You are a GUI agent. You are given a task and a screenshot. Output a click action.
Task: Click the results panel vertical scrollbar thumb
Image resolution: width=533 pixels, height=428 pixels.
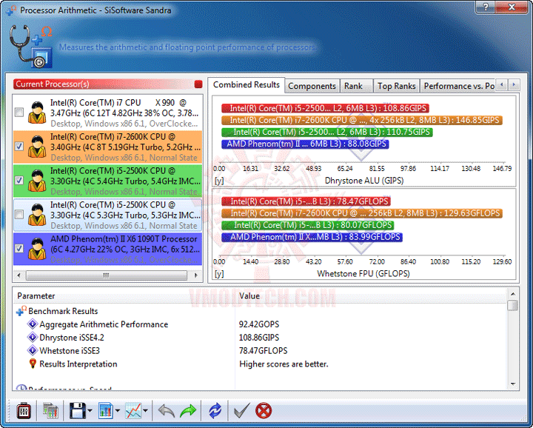click(x=512, y=305)
